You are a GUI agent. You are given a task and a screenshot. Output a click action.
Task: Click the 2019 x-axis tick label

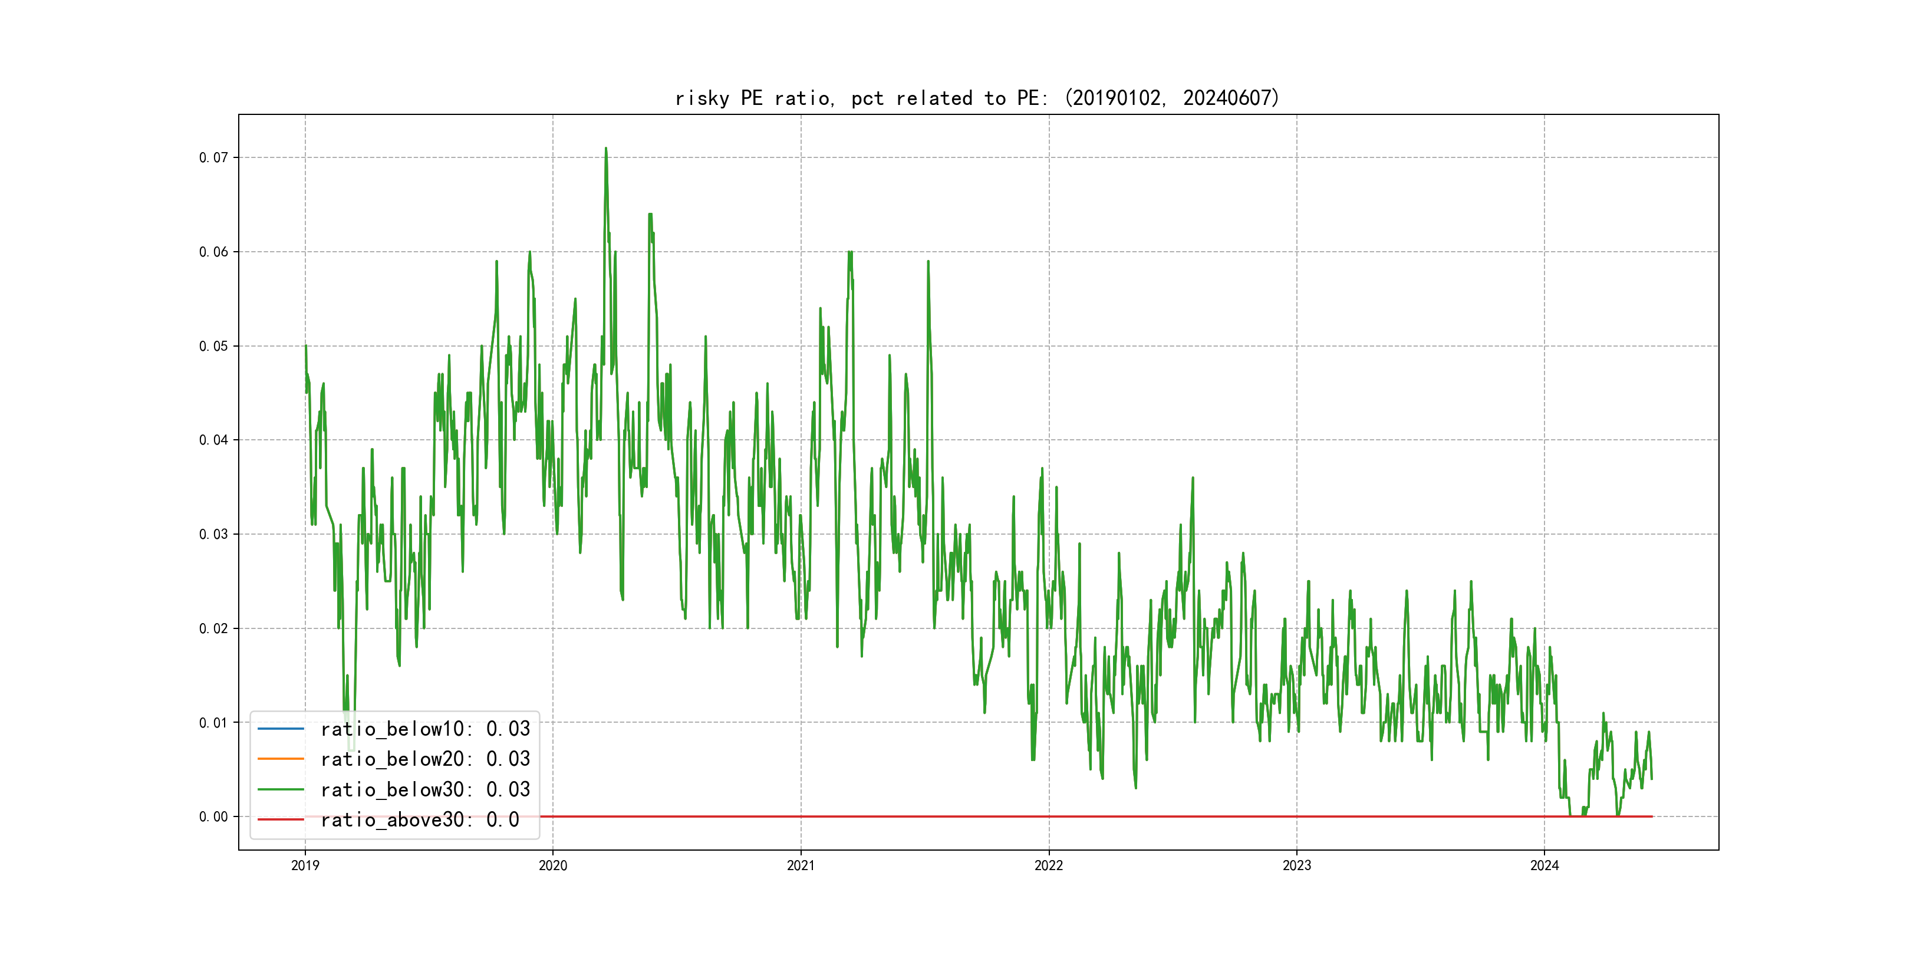click(x=305, y=865)
